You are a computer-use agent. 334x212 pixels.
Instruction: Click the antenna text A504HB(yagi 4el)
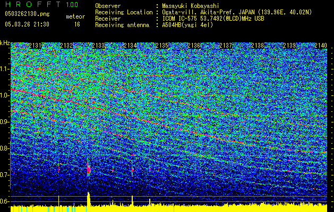coord(187,25)
